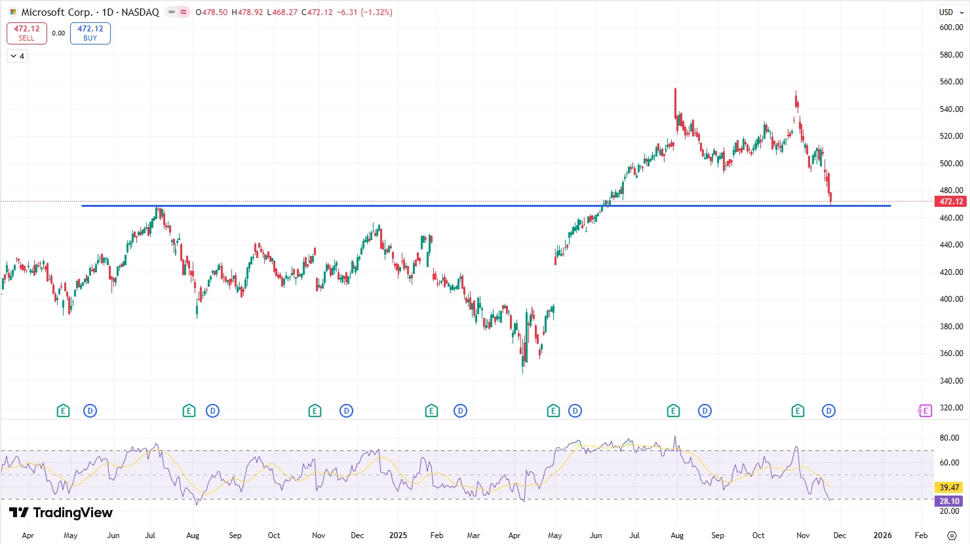
Task: Open the May 2024 dividend marker
Action: [x=90, y=411]
